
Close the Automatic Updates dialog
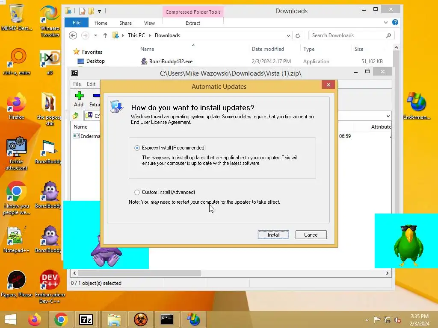328,85
